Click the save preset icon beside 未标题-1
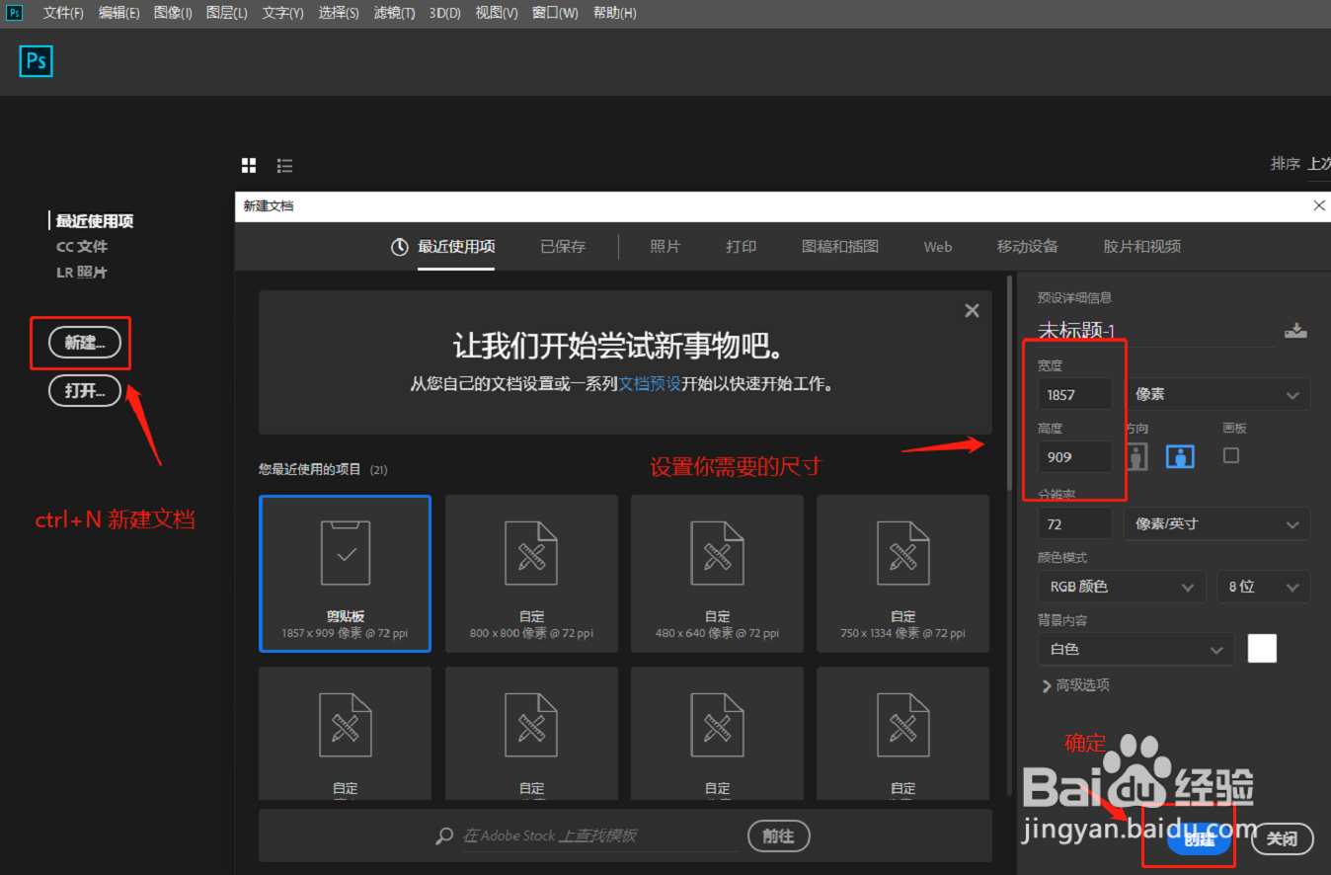Screen dimensions: 1331x875 tap(1295, 331)
